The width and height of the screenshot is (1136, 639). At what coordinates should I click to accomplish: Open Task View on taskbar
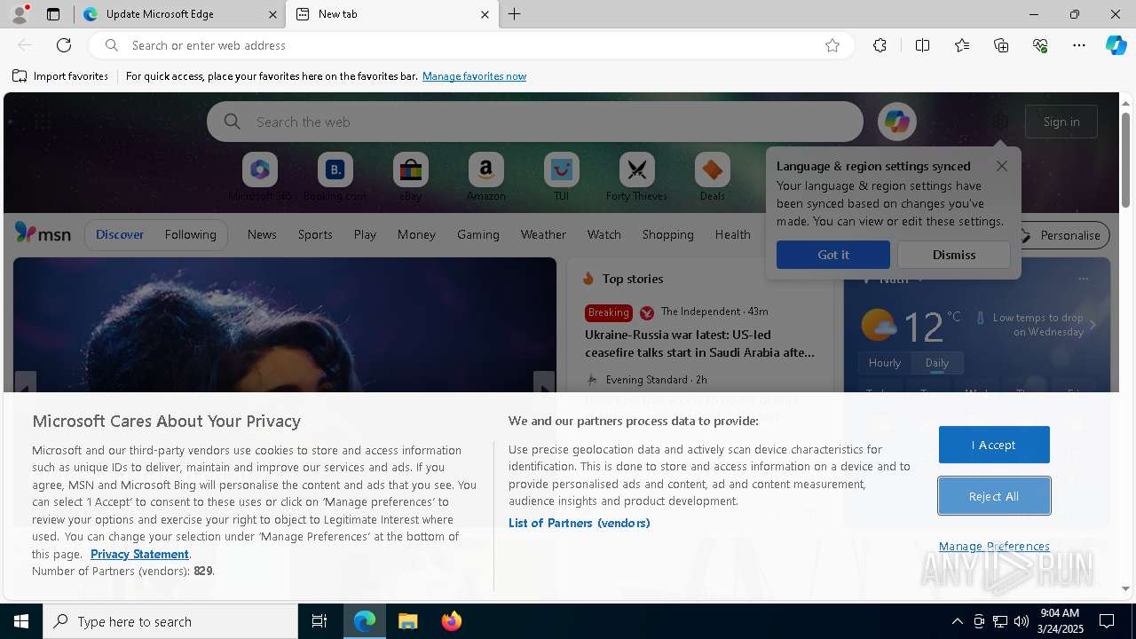click(319, 621)
